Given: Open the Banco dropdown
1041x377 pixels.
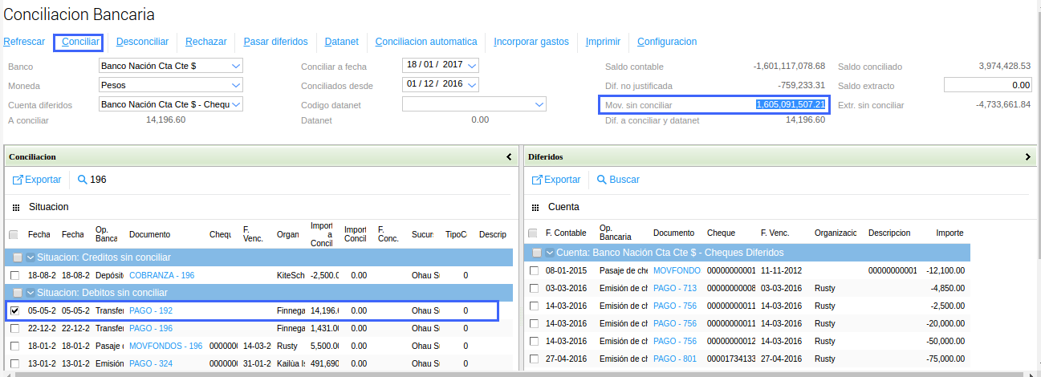Looking at the screenshot, I should pos(236,66).
